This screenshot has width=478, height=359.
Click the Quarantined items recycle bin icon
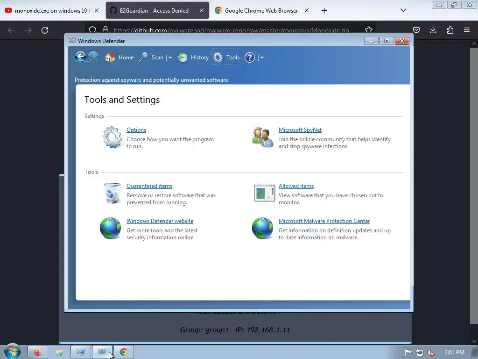click(x=112, y=193)
